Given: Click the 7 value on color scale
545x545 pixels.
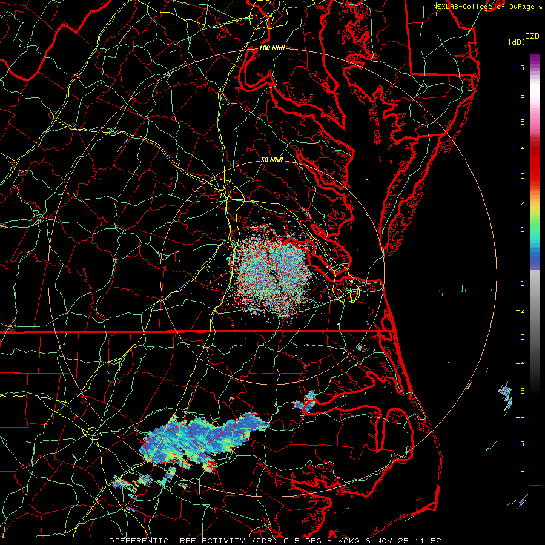Looking at the screenshot, I should point(523,68).
